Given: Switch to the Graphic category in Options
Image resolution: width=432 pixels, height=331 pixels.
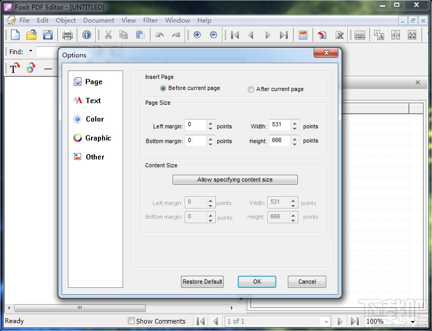Looking at the screenshot, I should point(97,138).
